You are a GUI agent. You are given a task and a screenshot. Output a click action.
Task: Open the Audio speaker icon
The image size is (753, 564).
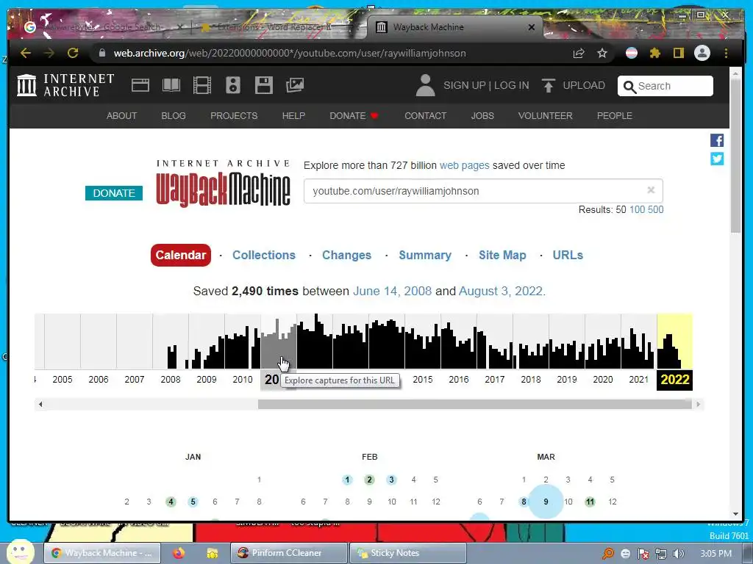[233, 85]
